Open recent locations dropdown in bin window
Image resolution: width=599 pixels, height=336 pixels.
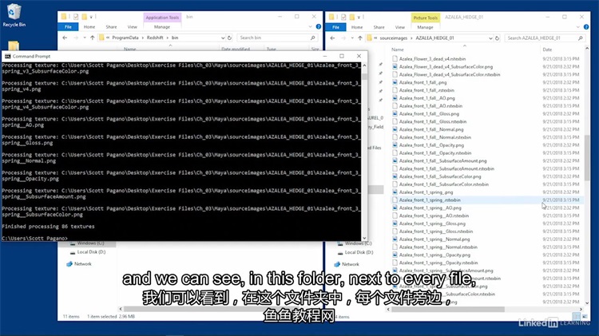[x=85, y=38]
